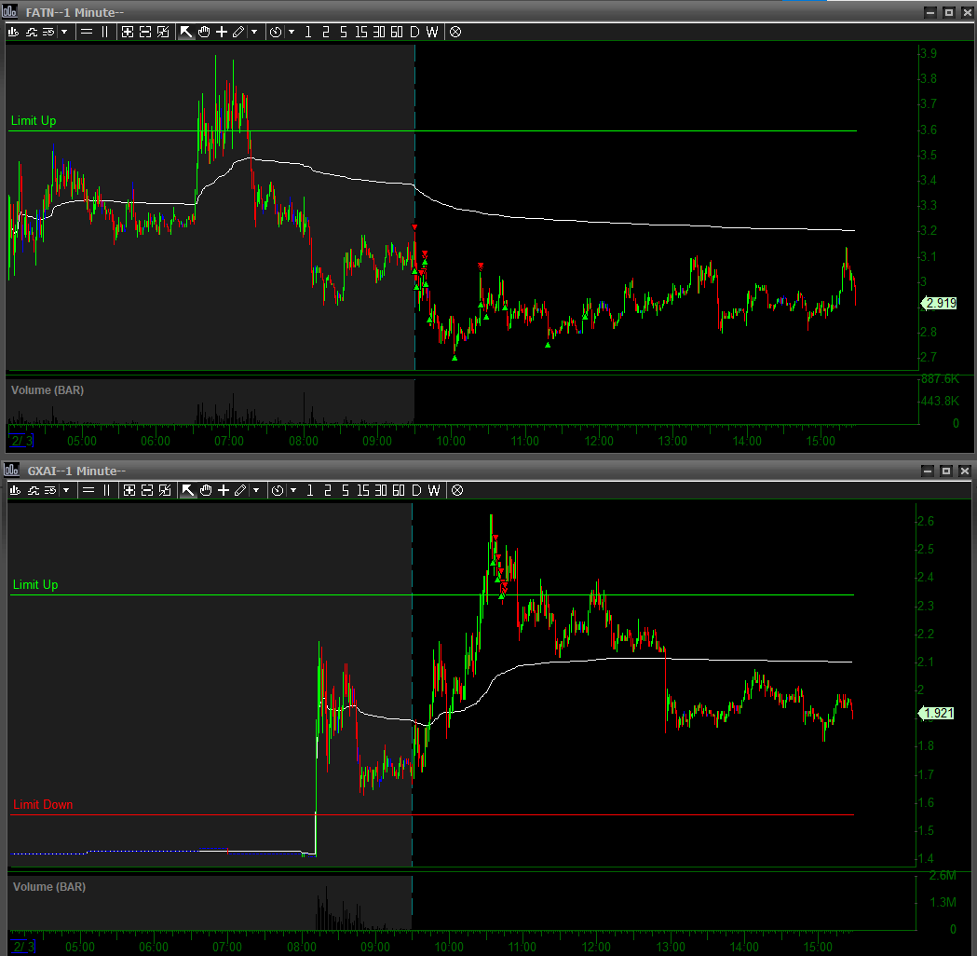The width and height of the screenshot is (977, 956).
Task: Expand timeframe dropdown arrow in FATN toolbar
Action: (x=292, y=32)
